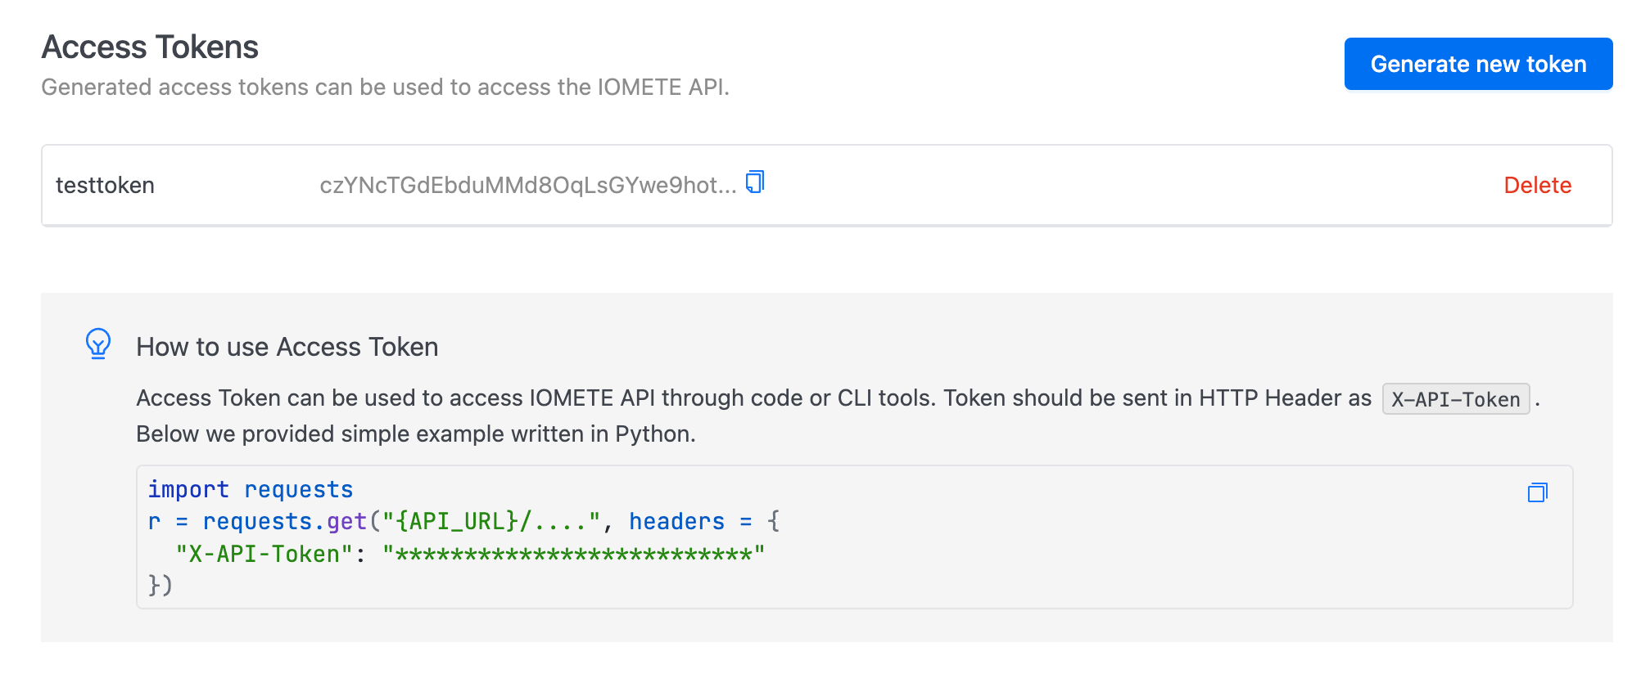This screenshot has width=1641, height=674.
Task: Delete the testtoken access token
Action: 1537,186
